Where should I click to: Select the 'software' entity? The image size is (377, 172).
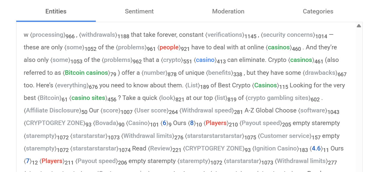313,110
